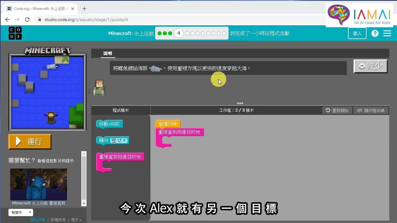The height and width of the screenshot is (223, 397).
Task: Click the 顯示程式碼 show code button
Action: 371,111
